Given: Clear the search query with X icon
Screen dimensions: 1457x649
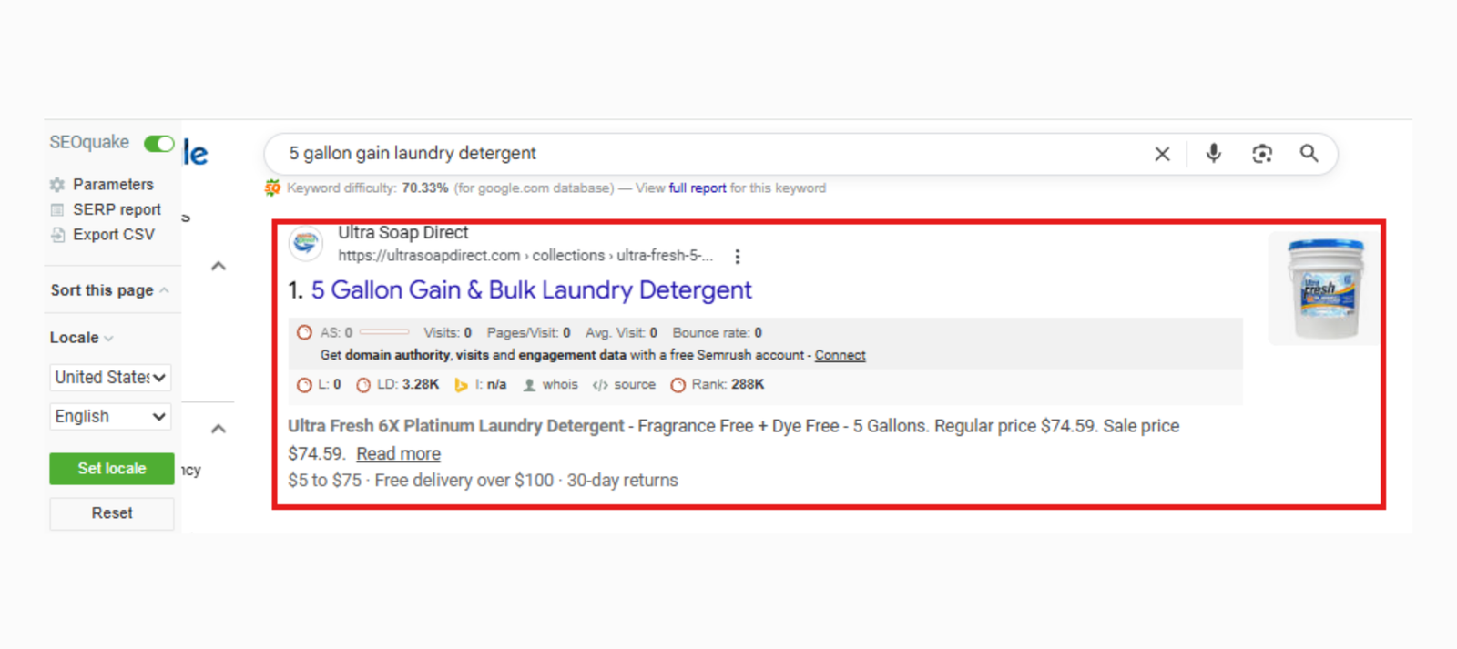Looking at the screenshot, I should (1162, 154).
